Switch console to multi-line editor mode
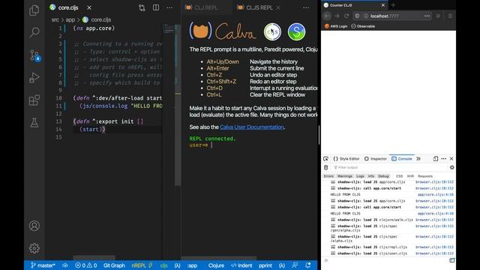Image resolution: width=480 pixels, height=270 pixels. click(451, 260)
